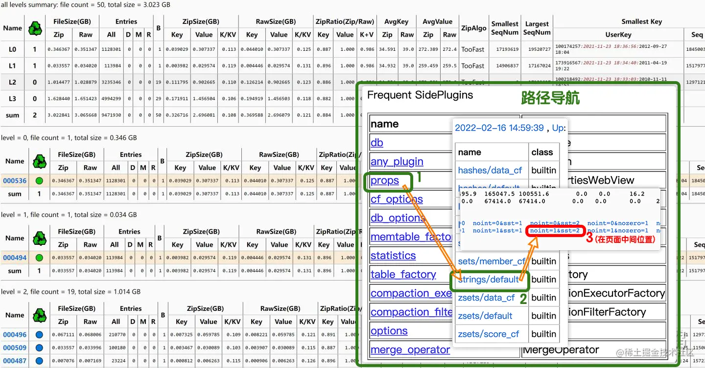Click the Frequent SidePlugins heading

coord(420,95)
